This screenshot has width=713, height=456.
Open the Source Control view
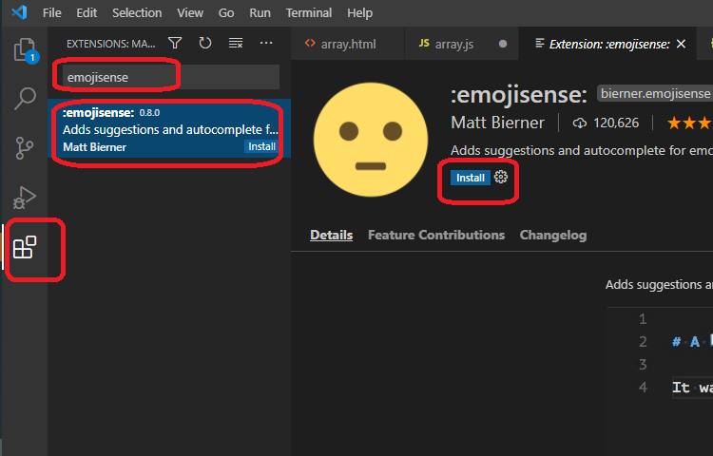point(24,148)
